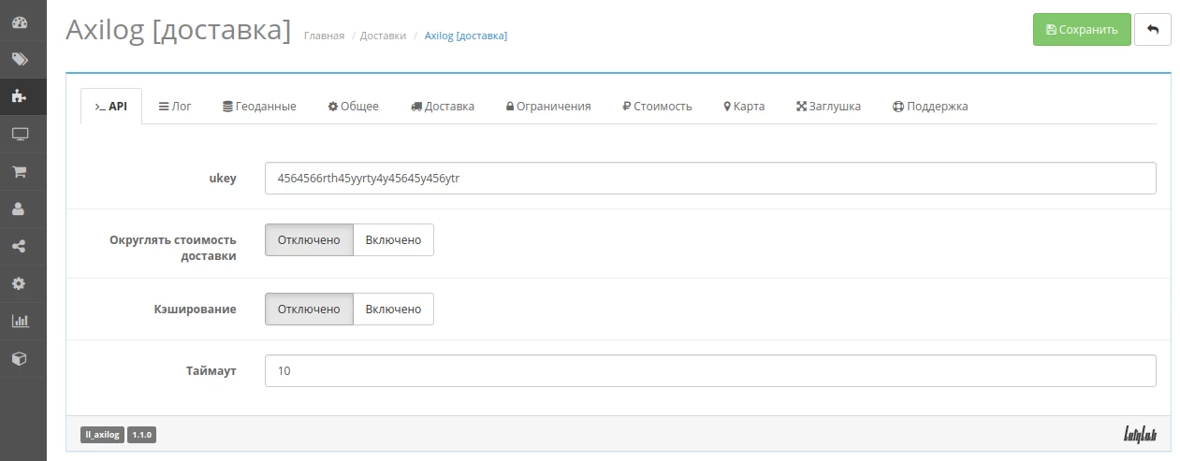The width and height of the screenshot is (1180, 461).
Task: Click the back arrow button
Action: tap(1153, 29)
